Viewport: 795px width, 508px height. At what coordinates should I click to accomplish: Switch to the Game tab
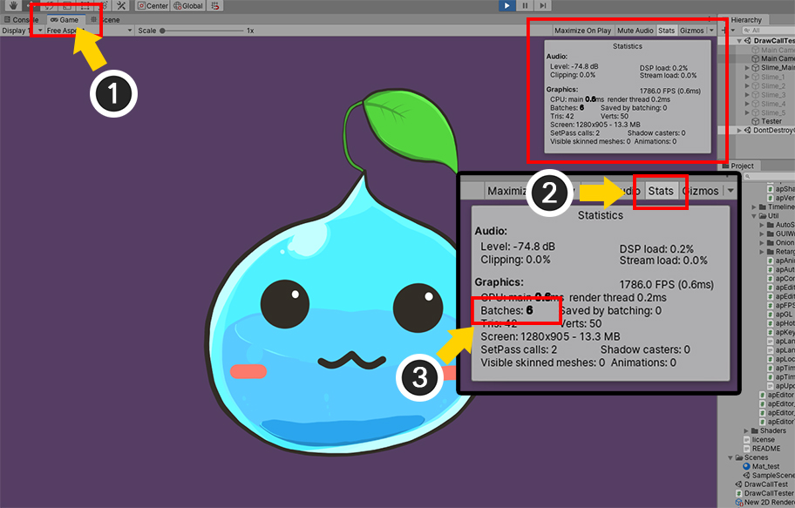pyautogui.click(x=65, y=20)
